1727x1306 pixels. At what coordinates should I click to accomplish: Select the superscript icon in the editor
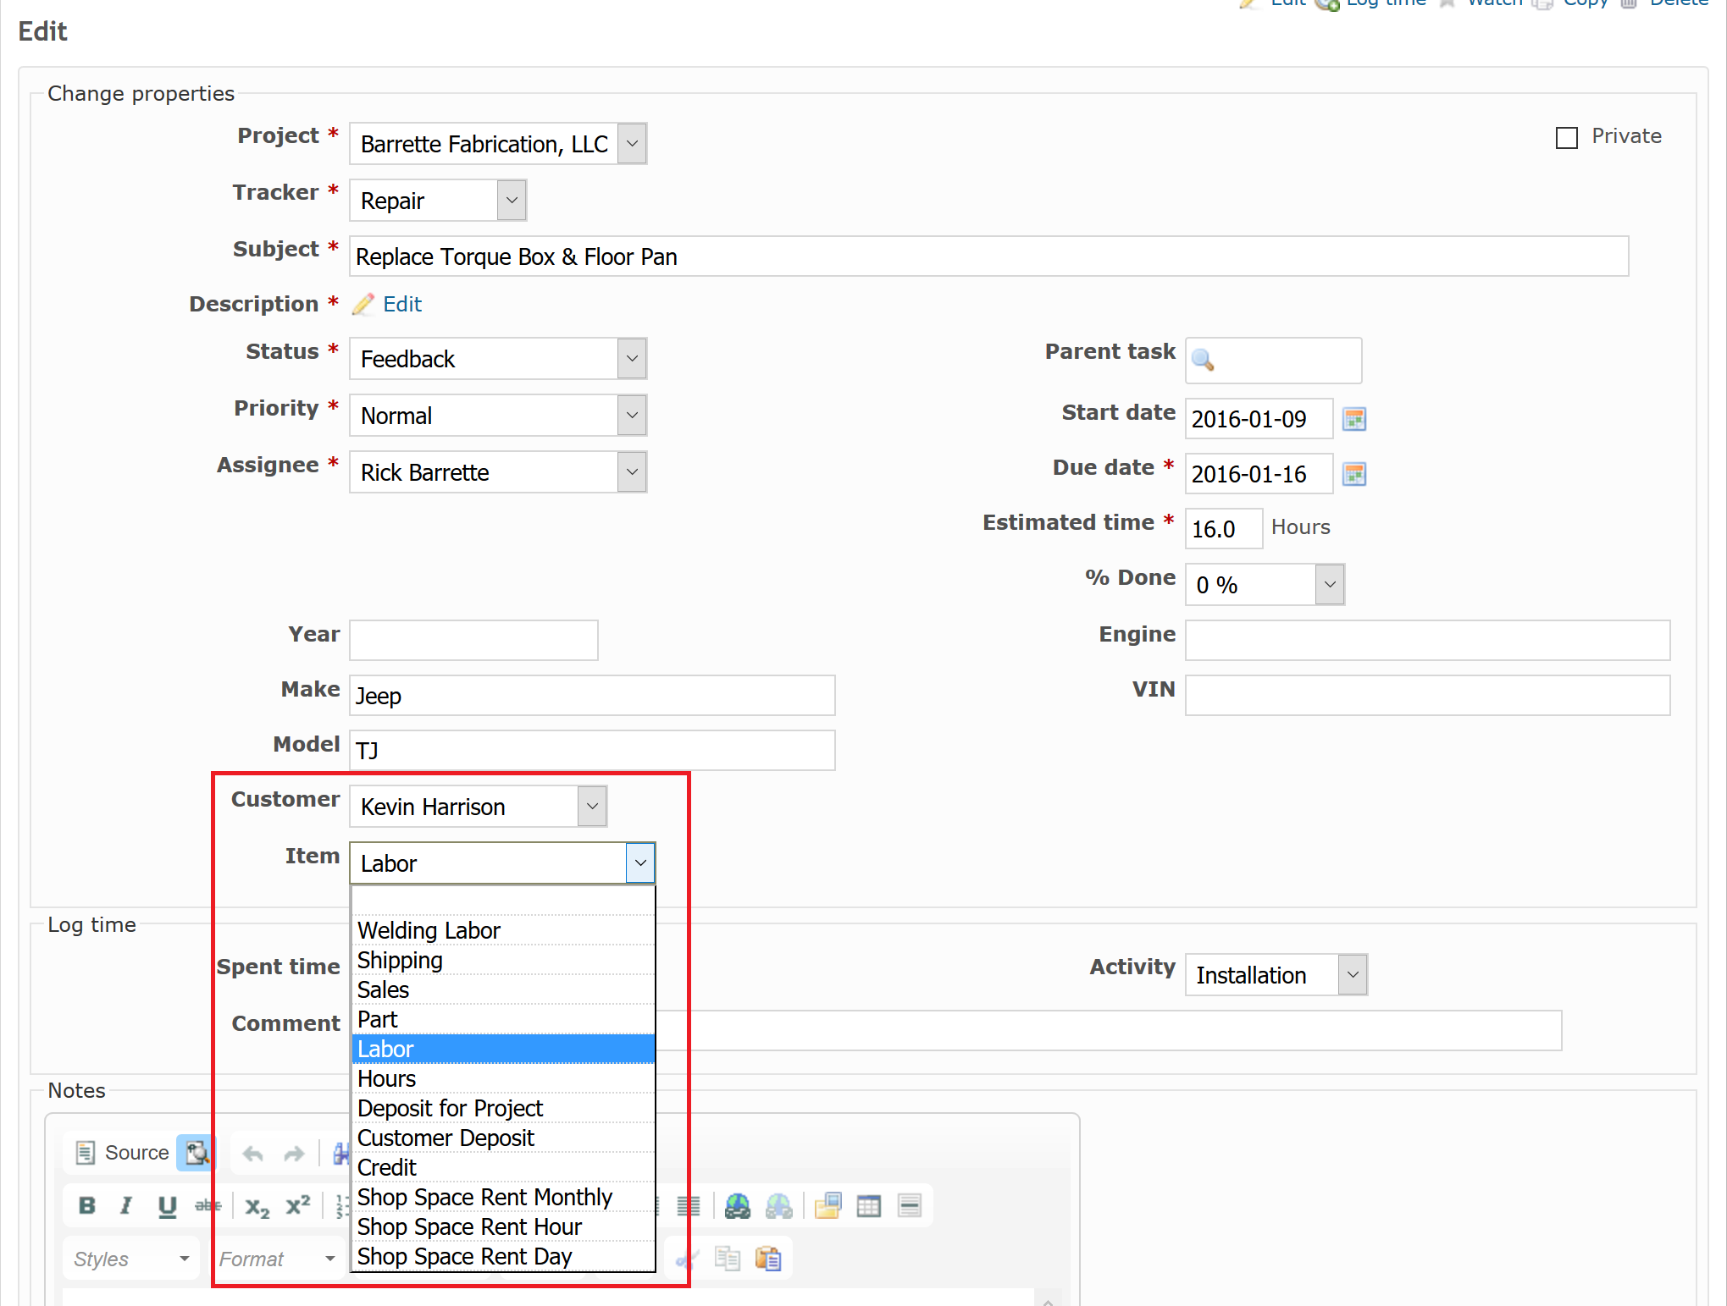point(297,1205)
